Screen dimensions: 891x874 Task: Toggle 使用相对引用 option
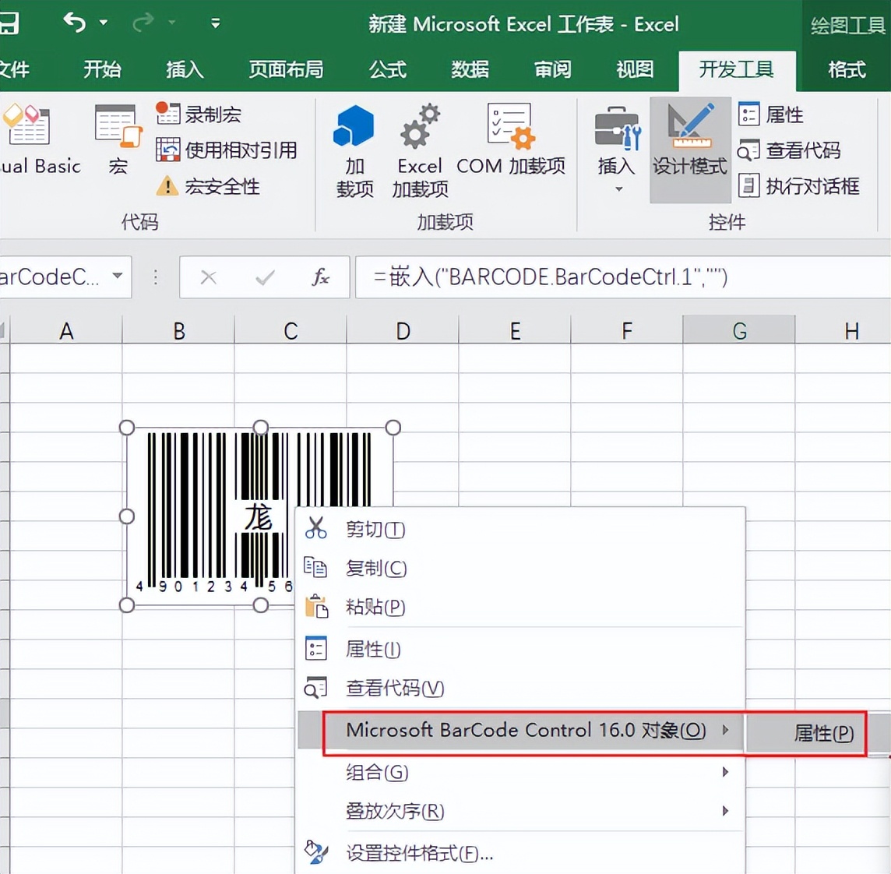(x=226, y=150)
